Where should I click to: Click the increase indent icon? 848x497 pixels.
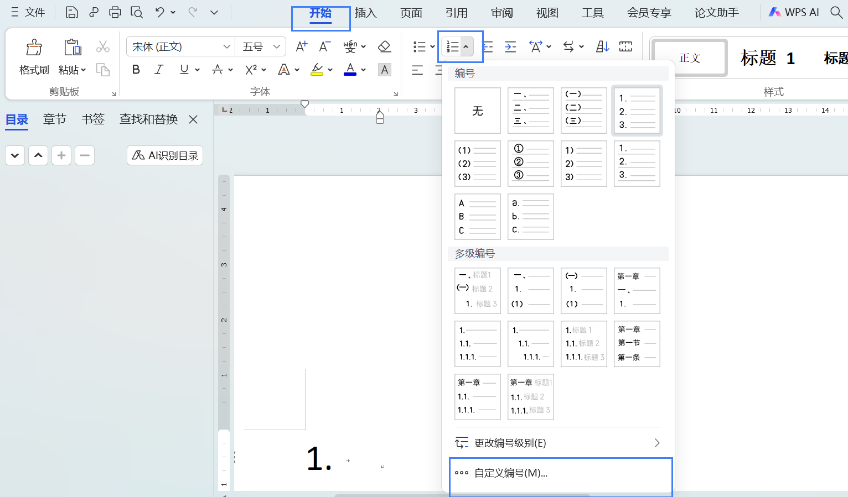[x=510, y=47]
